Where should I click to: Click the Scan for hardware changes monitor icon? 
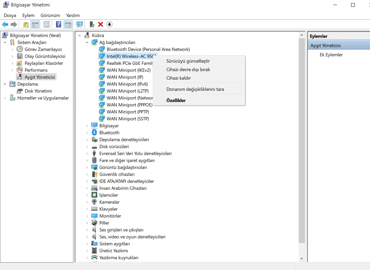(80, 24)
